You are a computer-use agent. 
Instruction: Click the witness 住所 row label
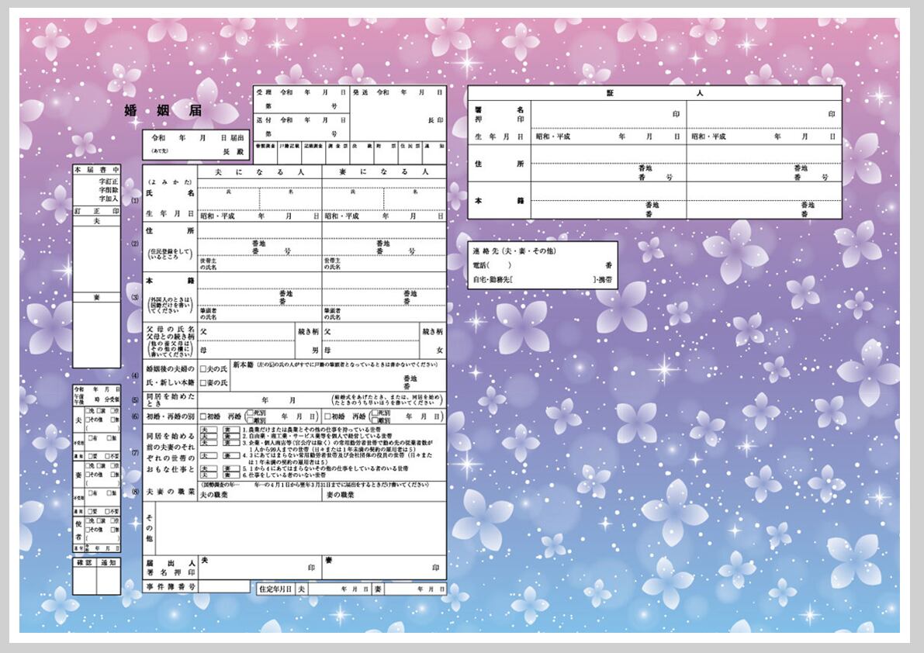499,164
